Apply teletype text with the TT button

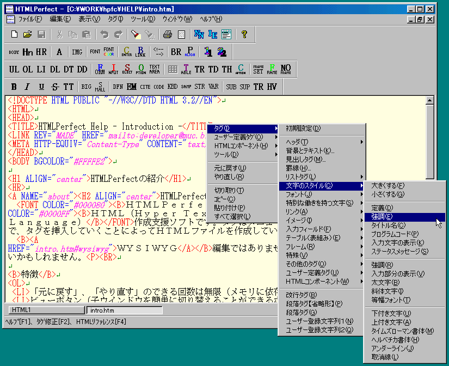pos(69,87)
